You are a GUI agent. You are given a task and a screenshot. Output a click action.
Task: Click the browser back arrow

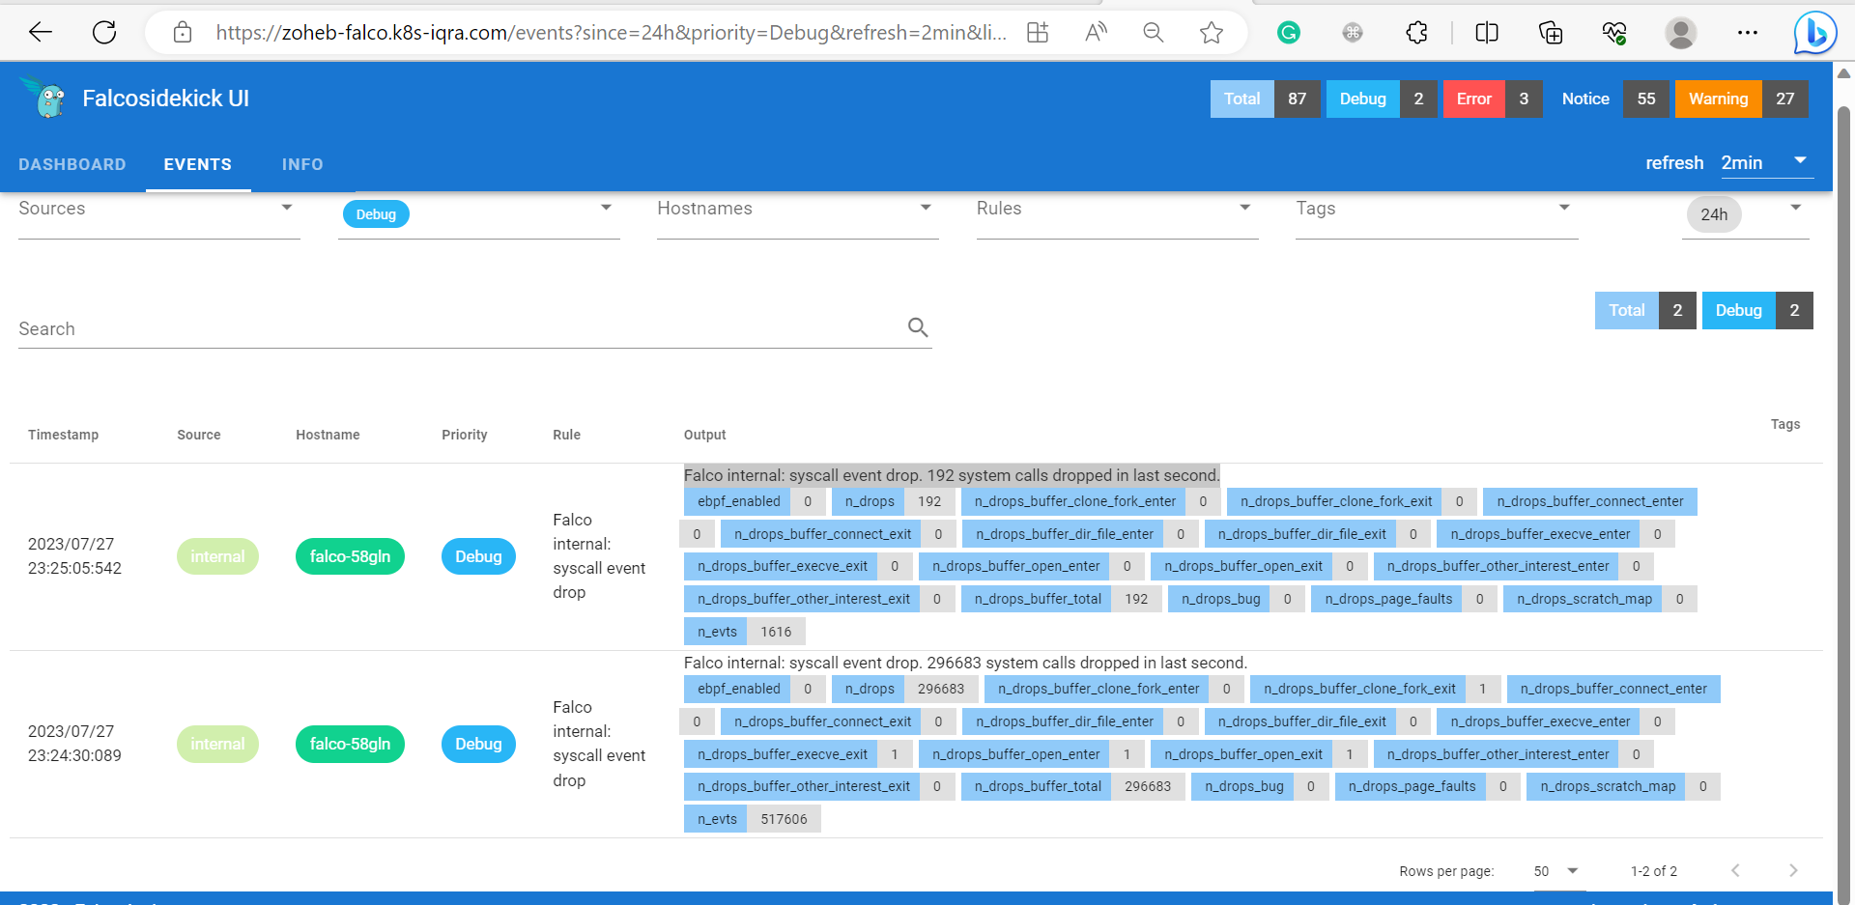40,32
